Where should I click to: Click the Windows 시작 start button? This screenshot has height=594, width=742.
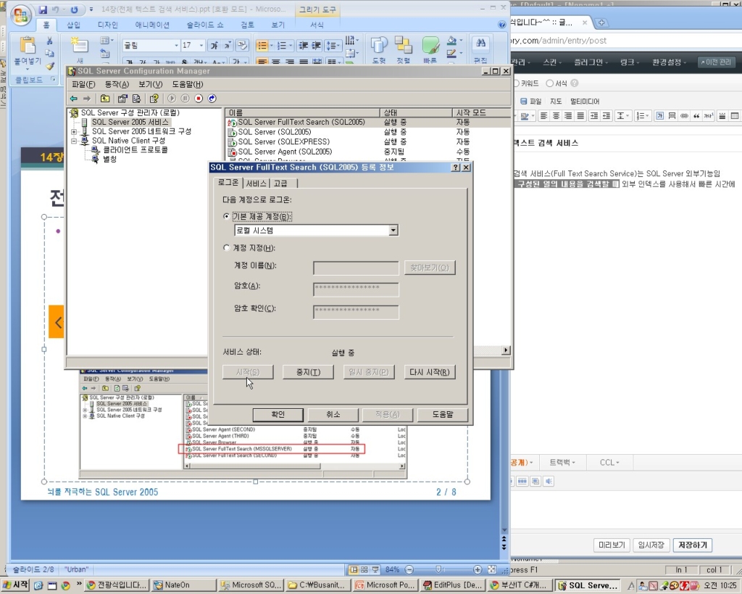coord(16,585)
